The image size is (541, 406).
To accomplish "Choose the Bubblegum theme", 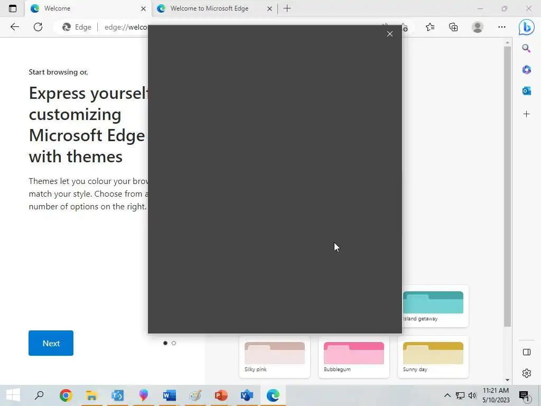I will (353, 357).
